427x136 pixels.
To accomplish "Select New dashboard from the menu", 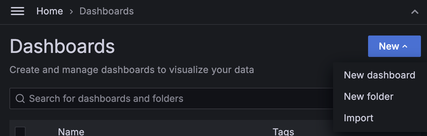I will (379, 75).
